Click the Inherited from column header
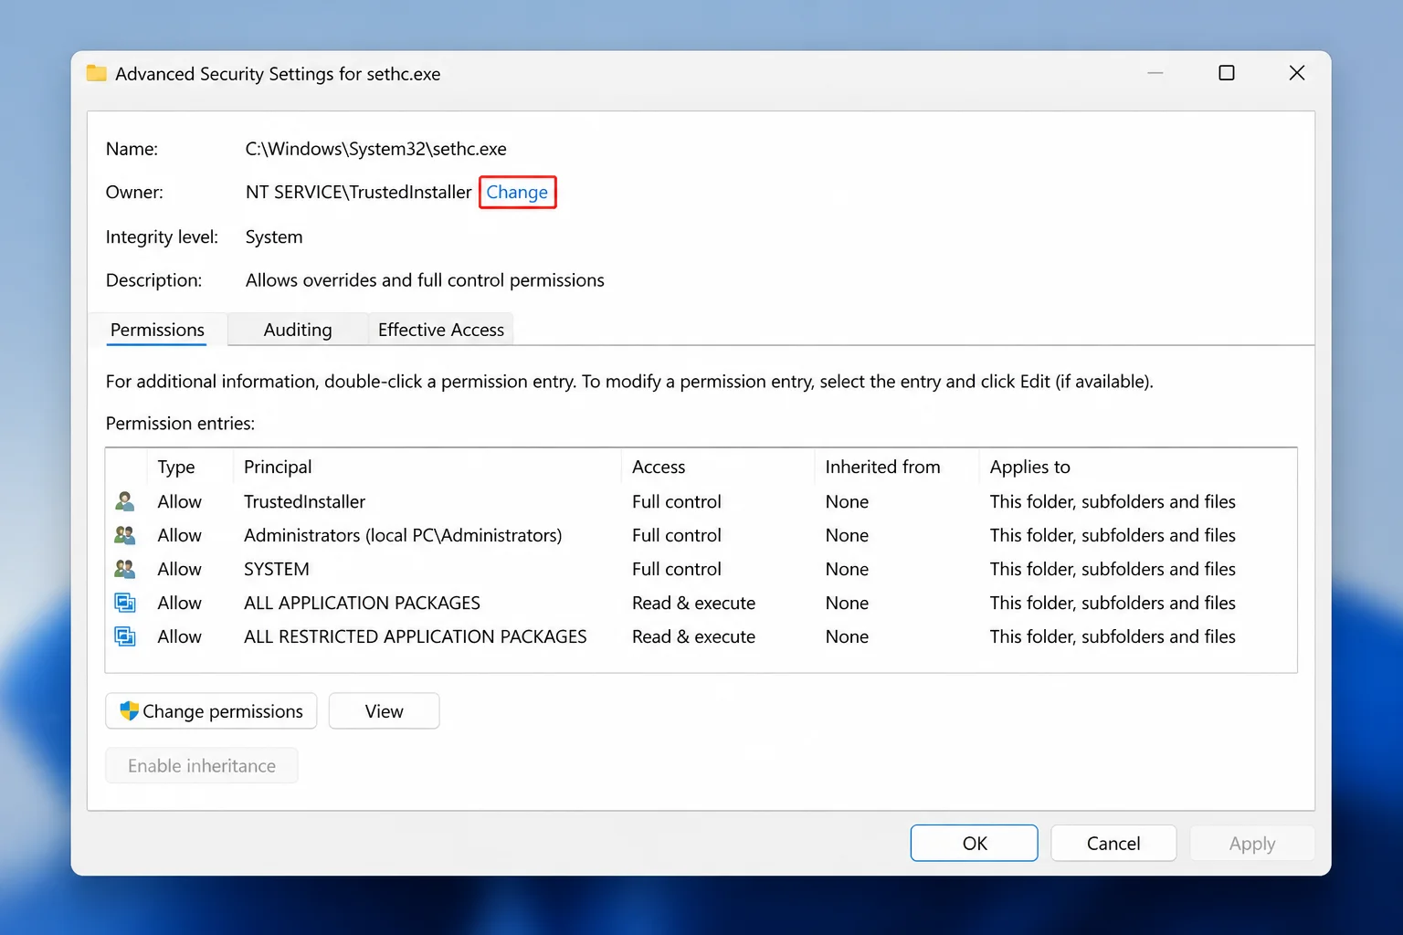The image size is (1403, 935). [x=882, y=467]
